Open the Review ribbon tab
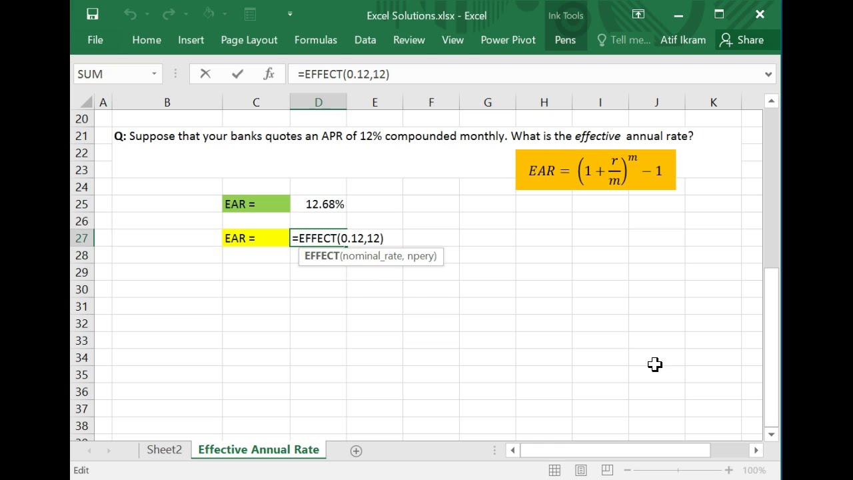This screenshot has width=853, height=480. coord(409,40)
